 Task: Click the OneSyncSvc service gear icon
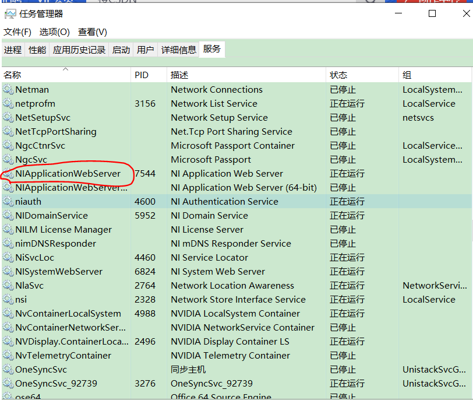[8, 369]
